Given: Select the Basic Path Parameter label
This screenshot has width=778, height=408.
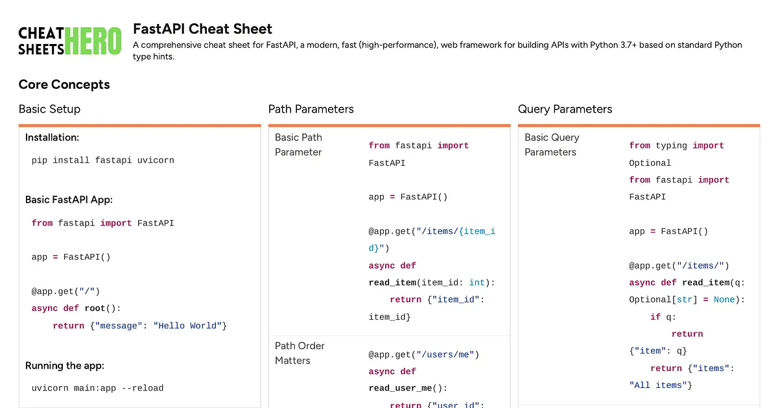Looking at the screenshot, I should (x=299, y=144).
